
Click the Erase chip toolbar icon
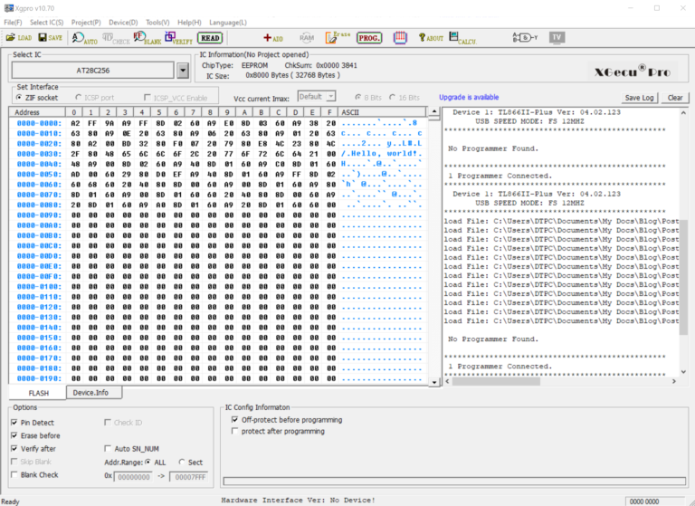338,38
